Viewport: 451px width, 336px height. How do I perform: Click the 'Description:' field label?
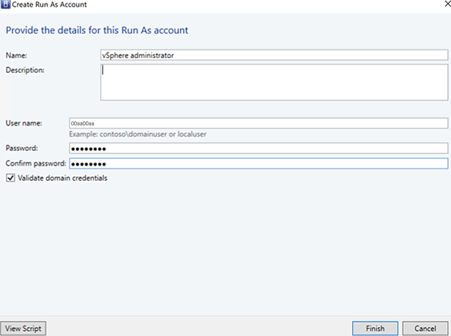point(25,70)
